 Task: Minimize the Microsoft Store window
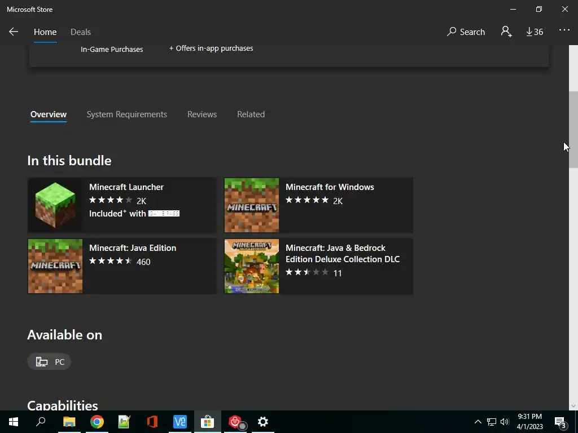coord(513,9)
